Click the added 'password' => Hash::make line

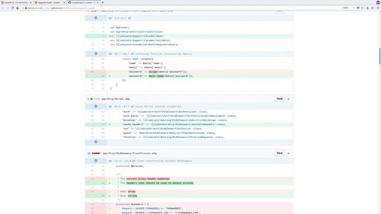pyautogui.click(x=189, y=76)
